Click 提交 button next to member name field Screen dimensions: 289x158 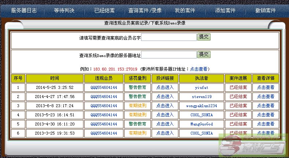204,37
